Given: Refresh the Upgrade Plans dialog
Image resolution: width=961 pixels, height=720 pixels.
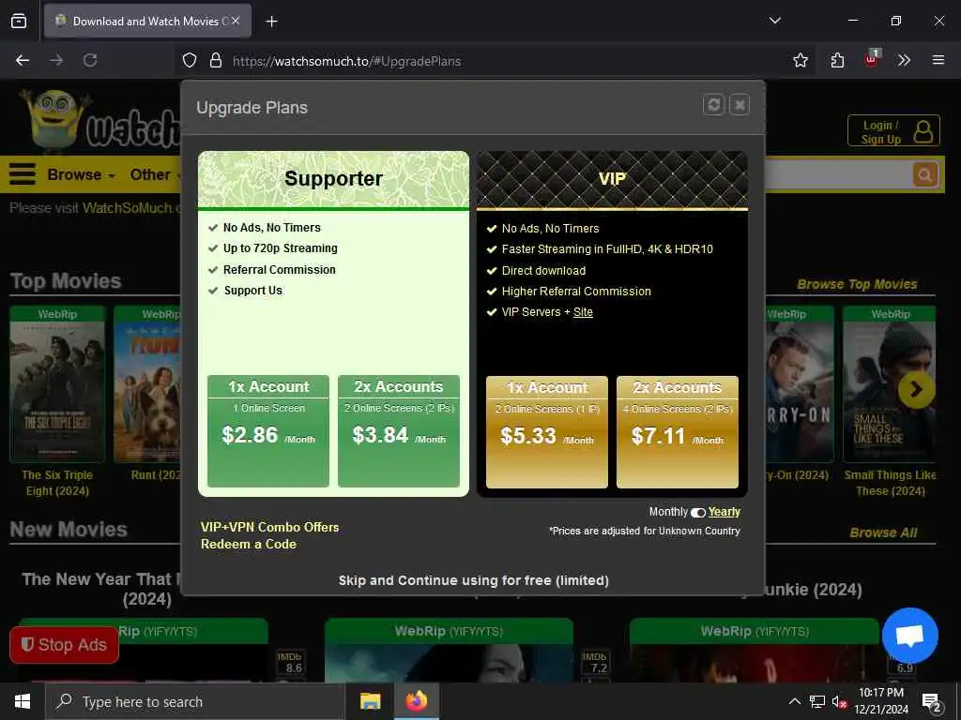Looking at the screenshot, I should 714,105.
